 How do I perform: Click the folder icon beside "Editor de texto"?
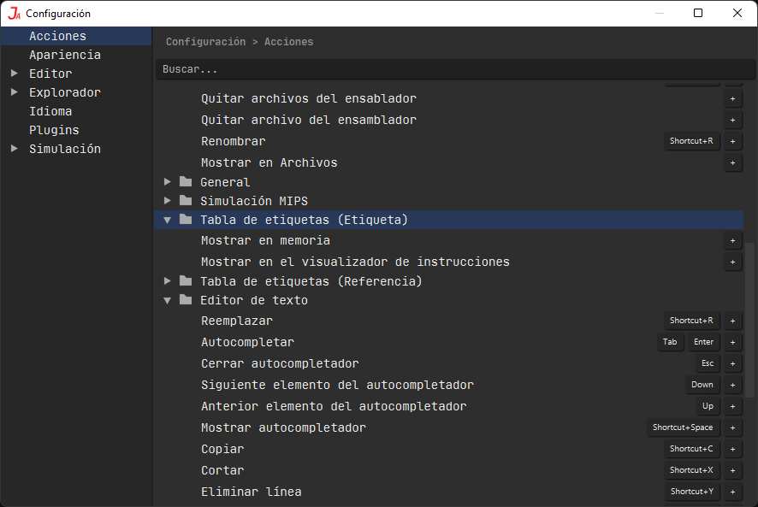(x=186, y=300)
